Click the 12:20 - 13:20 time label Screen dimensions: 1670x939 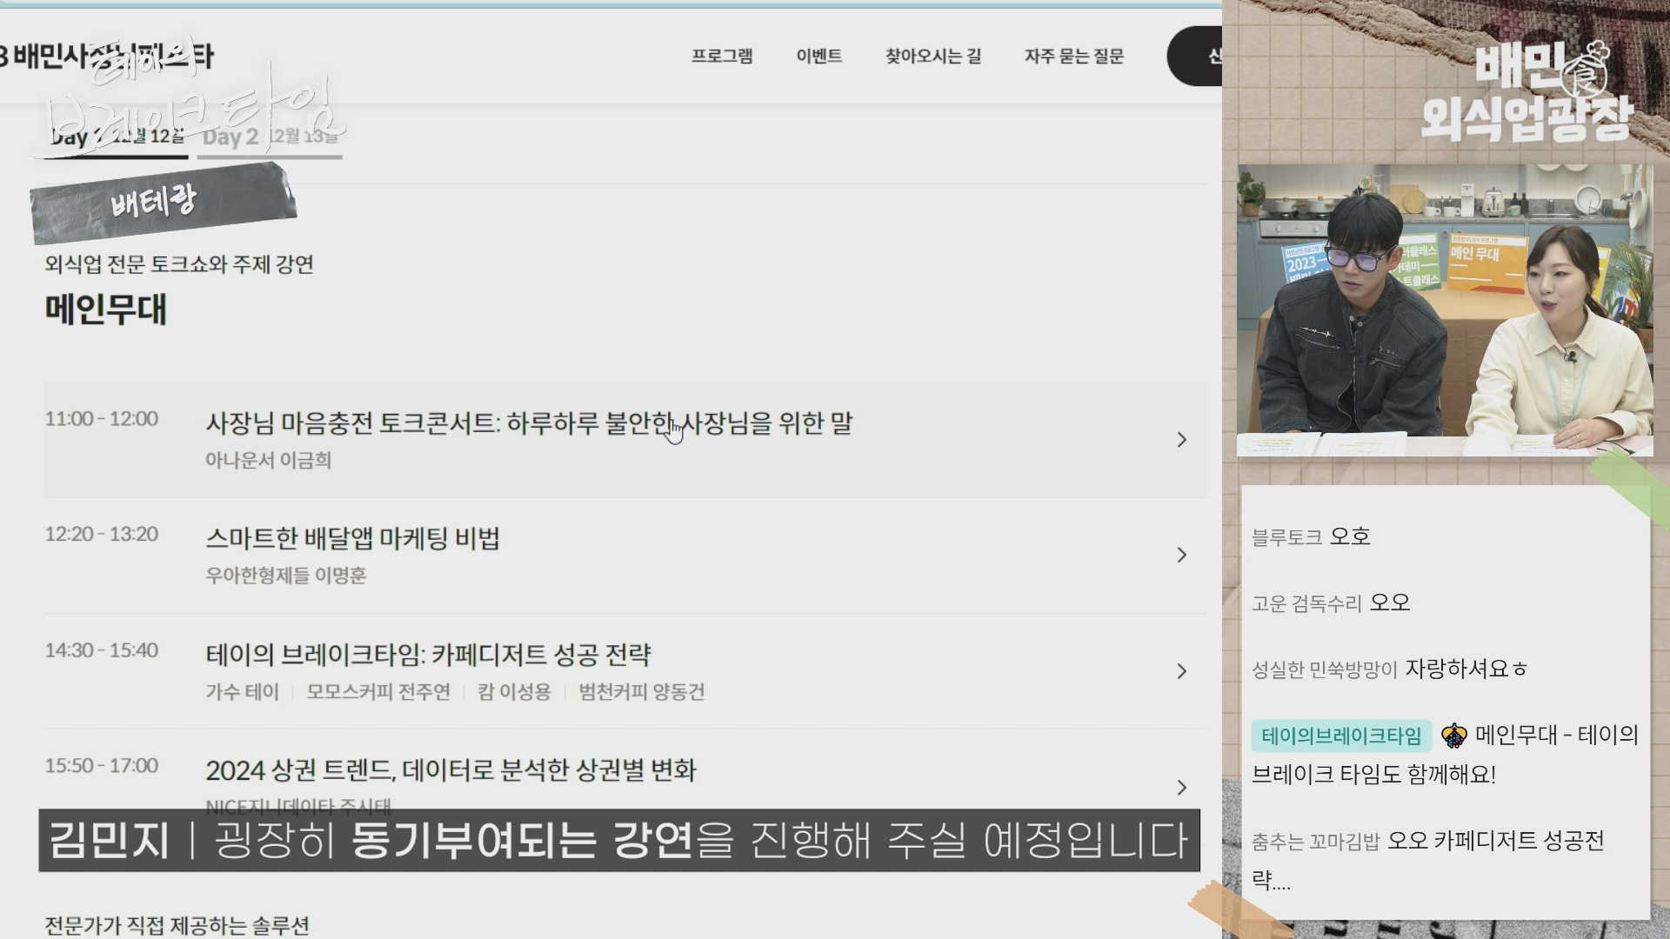(102, 535)
